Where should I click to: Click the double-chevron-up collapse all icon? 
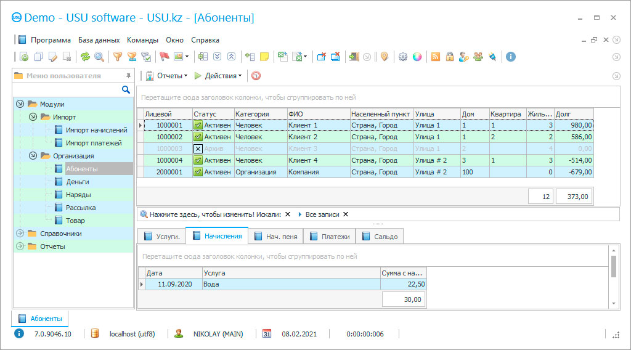click(x=232, y=57)
